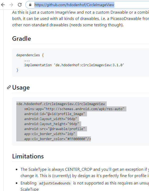This screenshot has height=191, width=149.
Task: Click the browser back arrow
Action: coord(3,5)
